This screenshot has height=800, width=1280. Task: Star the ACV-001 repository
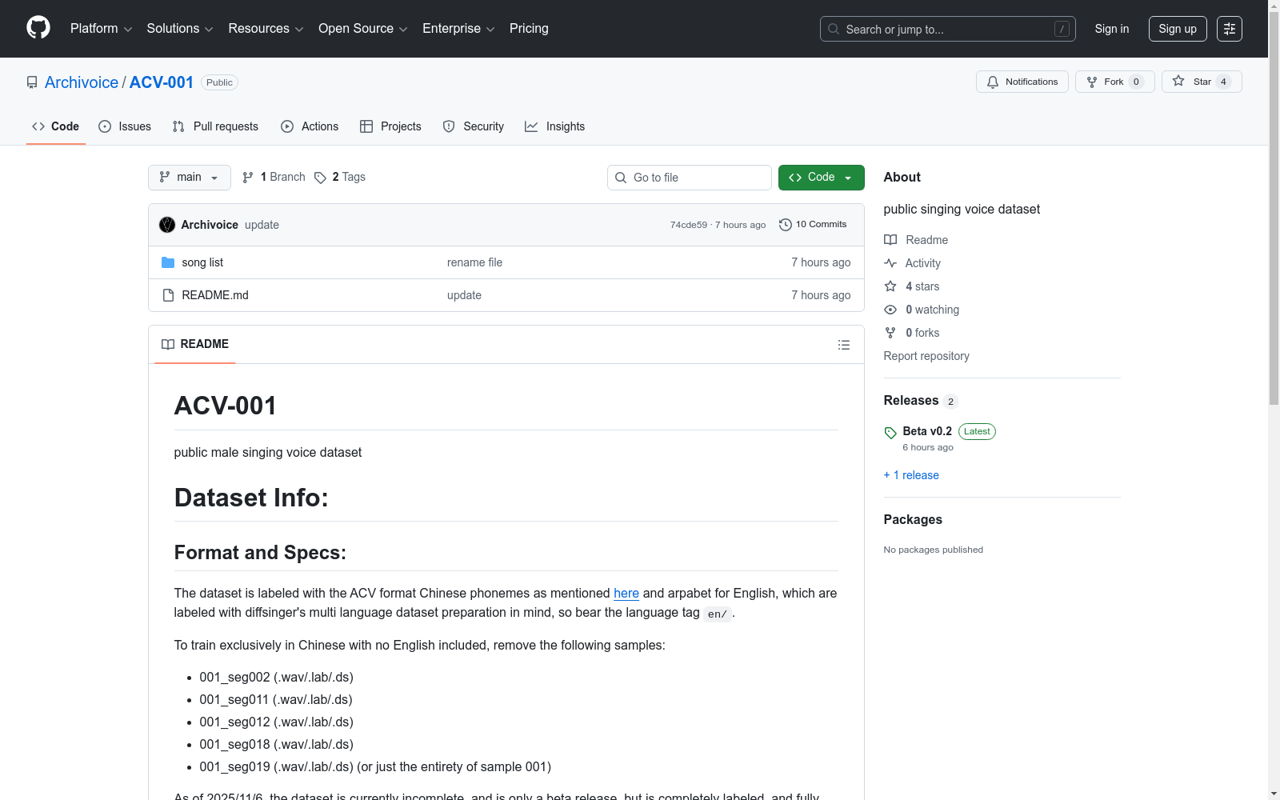click(1202, 82)
